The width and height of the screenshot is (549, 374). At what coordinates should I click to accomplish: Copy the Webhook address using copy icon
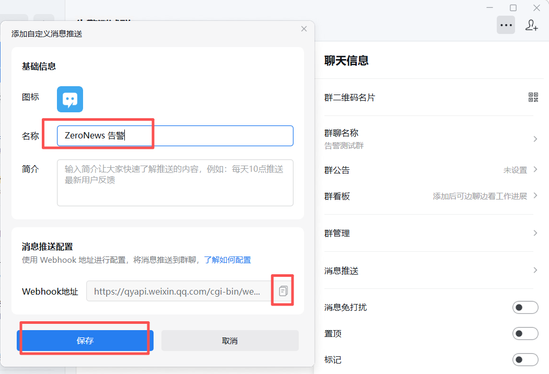point(283,291)
